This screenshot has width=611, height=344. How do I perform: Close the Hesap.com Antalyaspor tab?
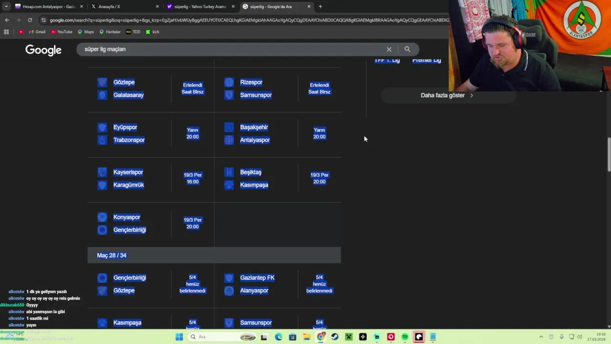[x=82, y=7]
